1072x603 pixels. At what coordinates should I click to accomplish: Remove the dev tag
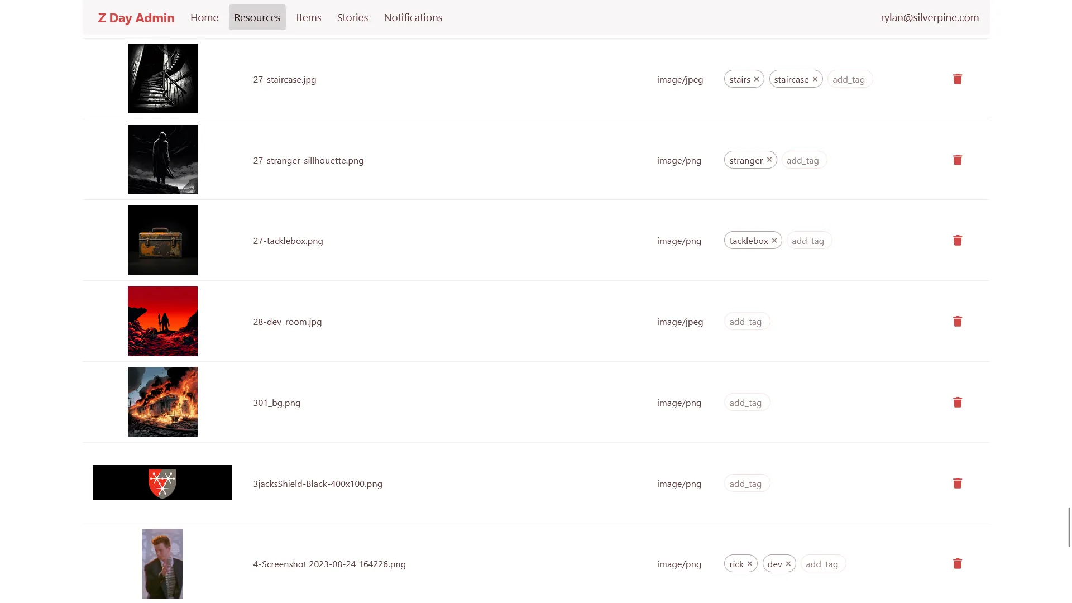pyautogui.click(x=788, y=564)
